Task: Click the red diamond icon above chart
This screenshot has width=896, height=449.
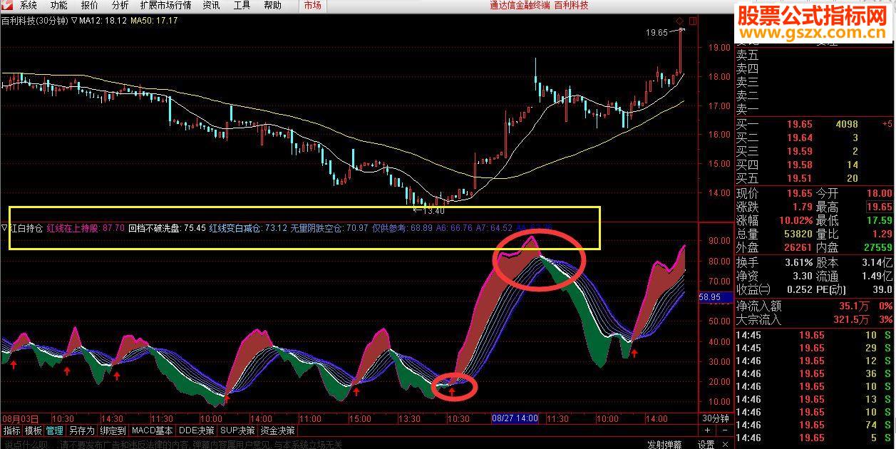Action: click(679, 21)
